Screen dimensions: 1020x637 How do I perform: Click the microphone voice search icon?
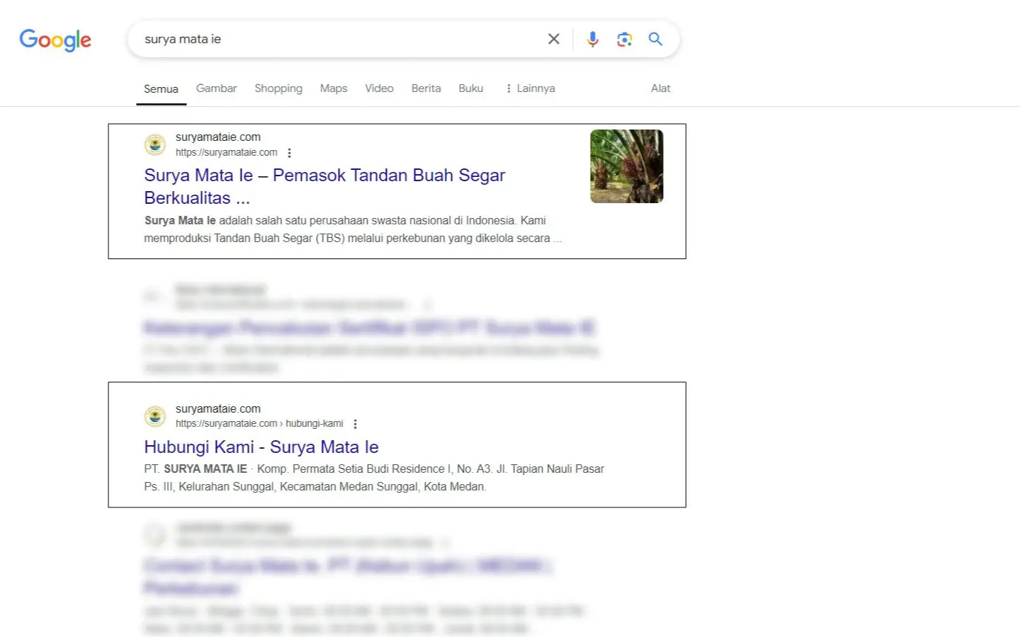(x=592, y=39)
